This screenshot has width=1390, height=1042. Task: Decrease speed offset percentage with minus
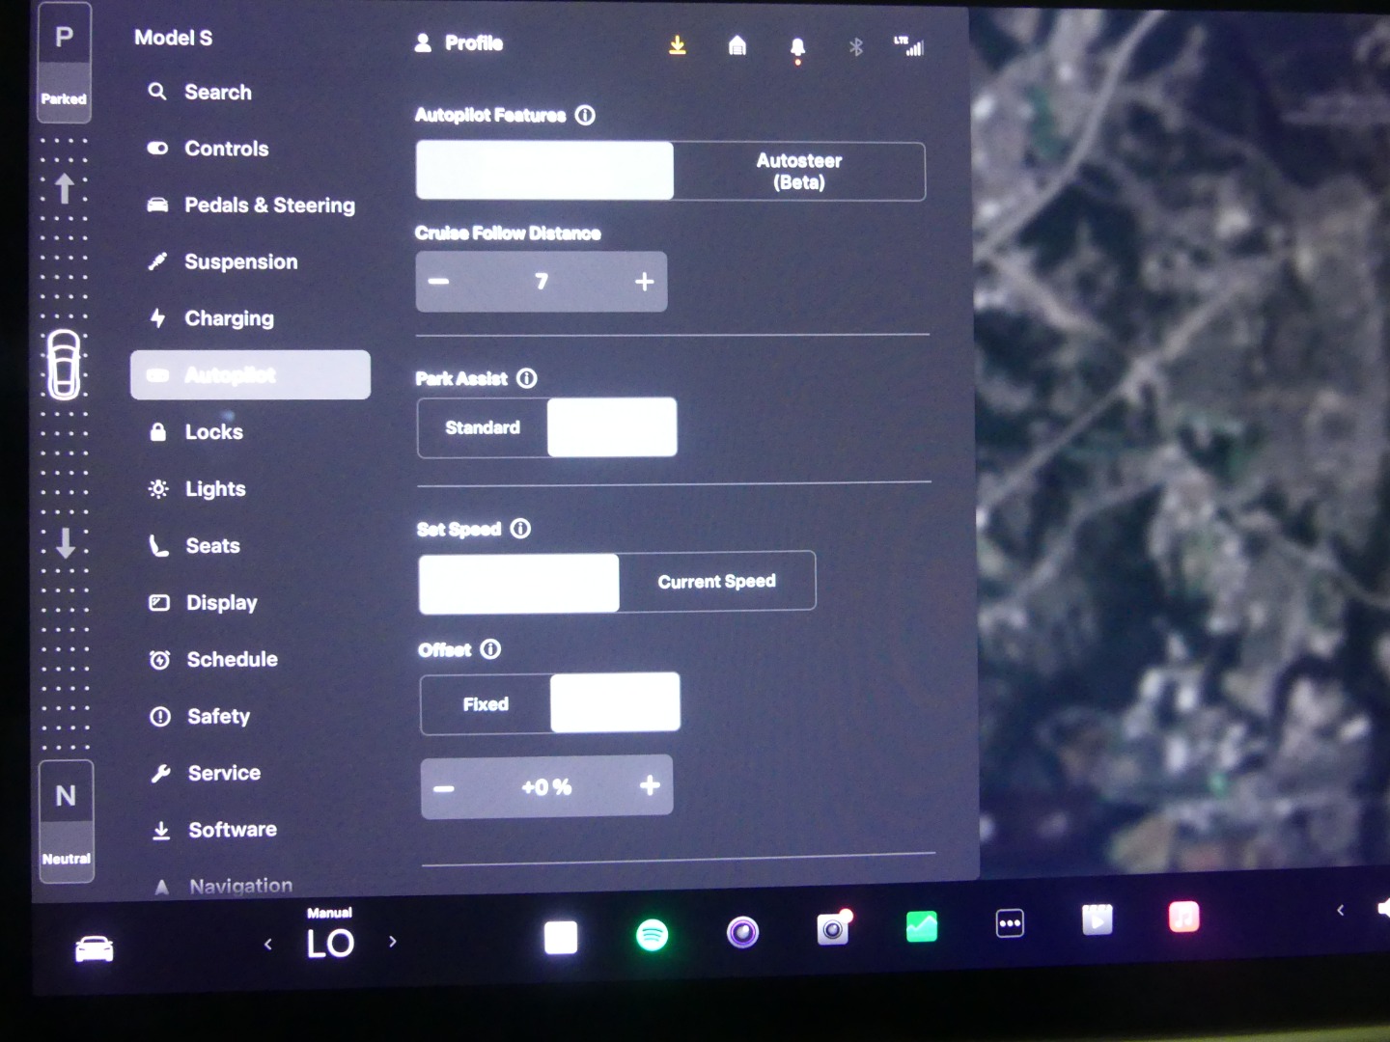click(444, 788)
